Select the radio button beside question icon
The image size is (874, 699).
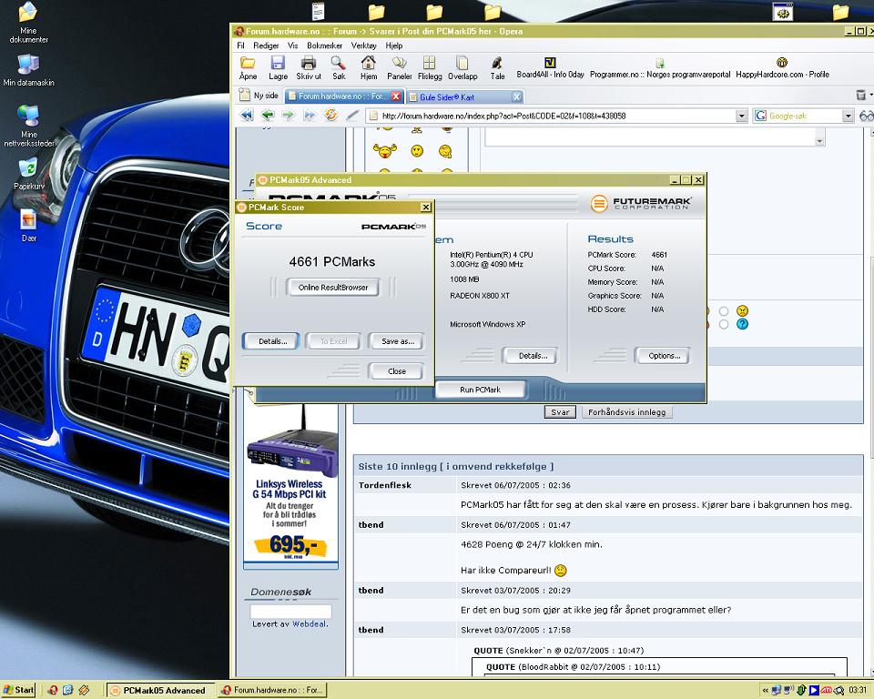pos(724,324)
